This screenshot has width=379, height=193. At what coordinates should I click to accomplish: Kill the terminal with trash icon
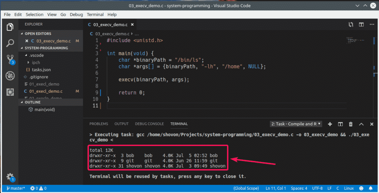coord(351,124)
